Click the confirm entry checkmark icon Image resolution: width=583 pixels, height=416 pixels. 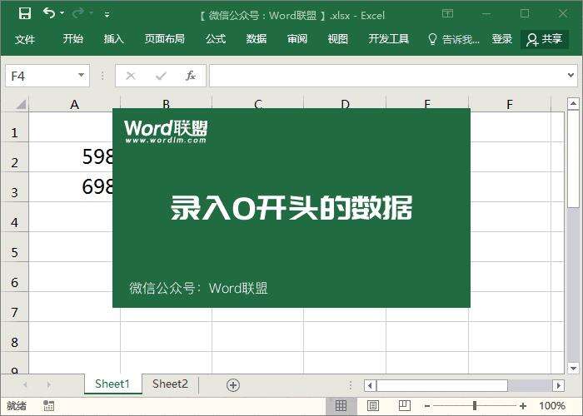(x=161, y=76)
